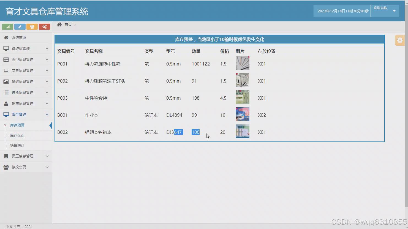Click the 首页 breadcrumb link
The image size is (408, 229).
pos(68,24)
